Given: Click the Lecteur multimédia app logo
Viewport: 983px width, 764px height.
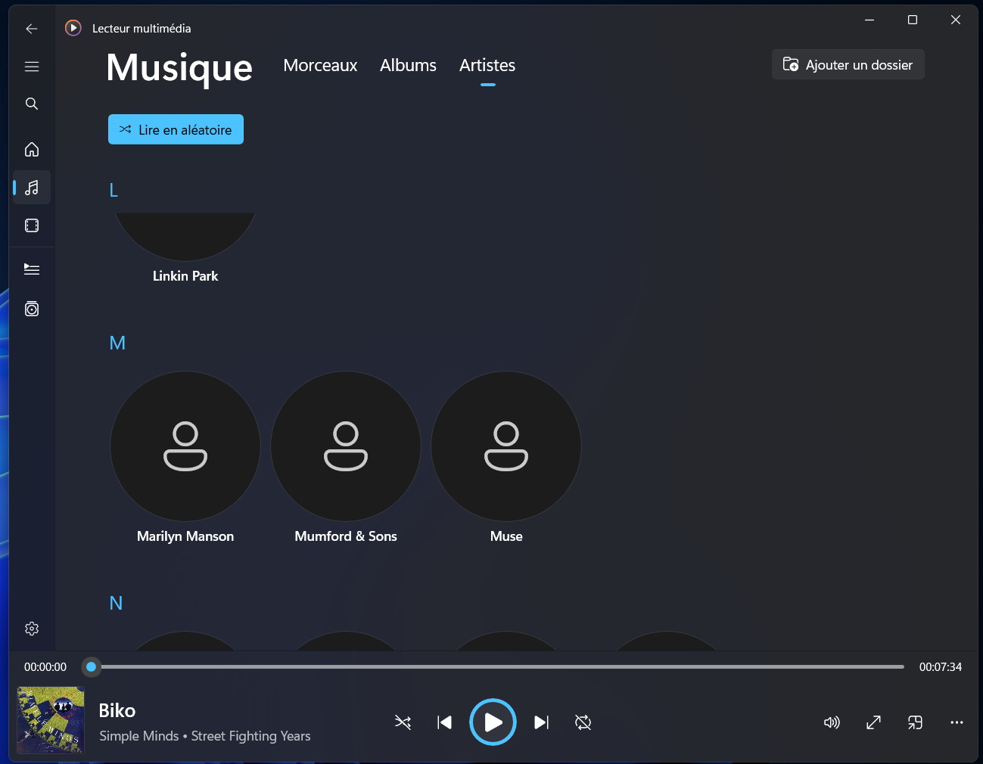Looking at the screenshot, I should [x=73, y=28].
